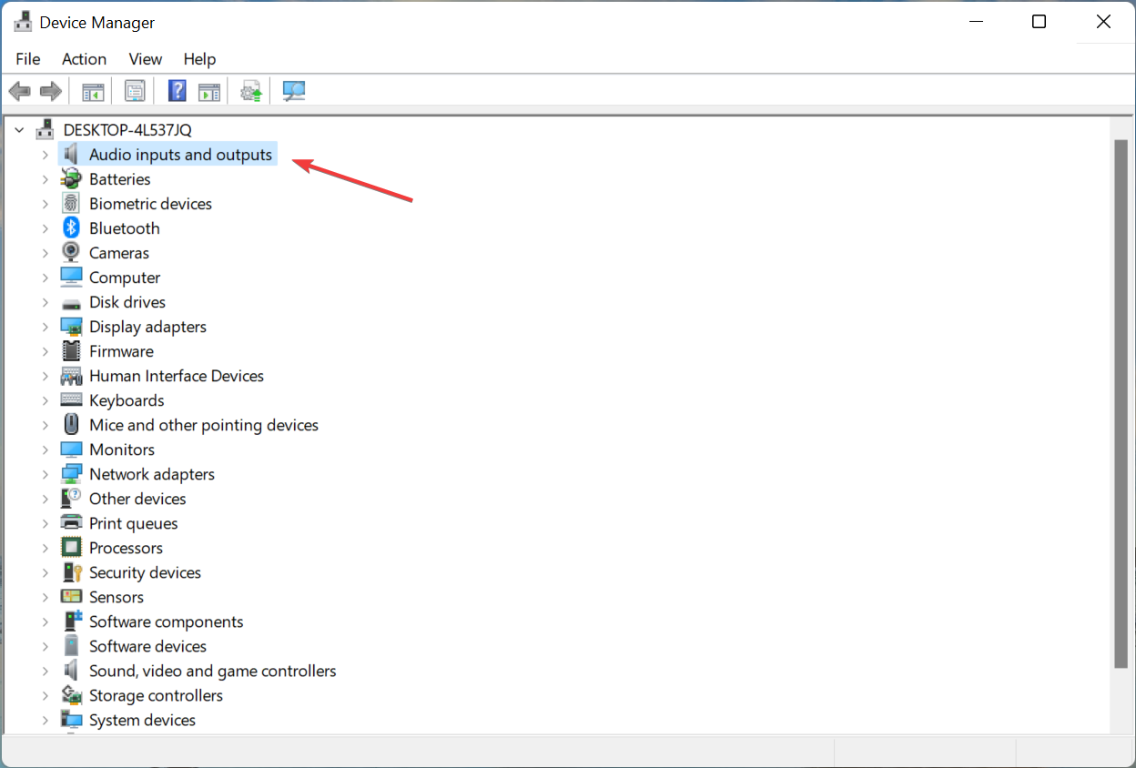Screen dimensions: 1136x768
Task: Click the green chip icon beside Processors
Action: tap(71, 548)
